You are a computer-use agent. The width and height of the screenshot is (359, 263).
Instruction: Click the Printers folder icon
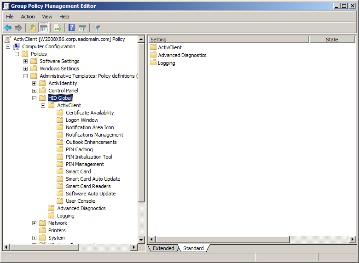point(42,230)
